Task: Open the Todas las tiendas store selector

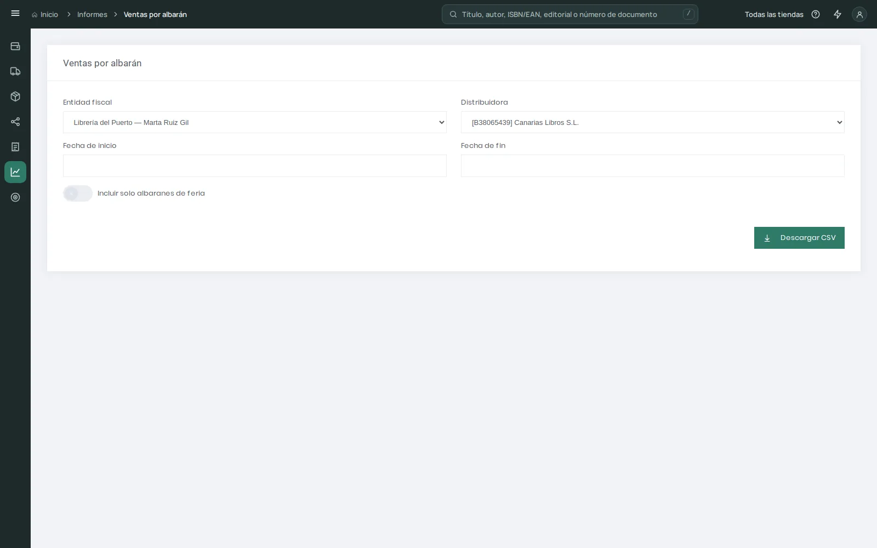Action: [774, 14]
